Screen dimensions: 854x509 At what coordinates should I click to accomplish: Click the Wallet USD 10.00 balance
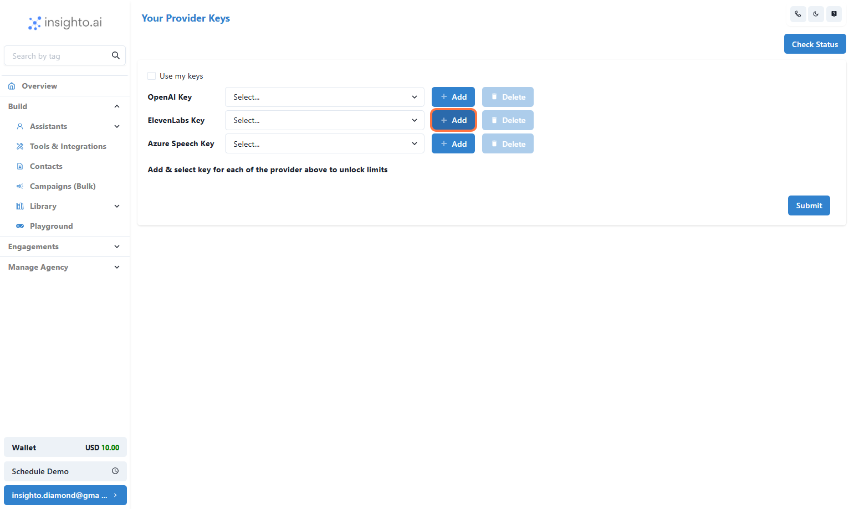tap(65, 448)
